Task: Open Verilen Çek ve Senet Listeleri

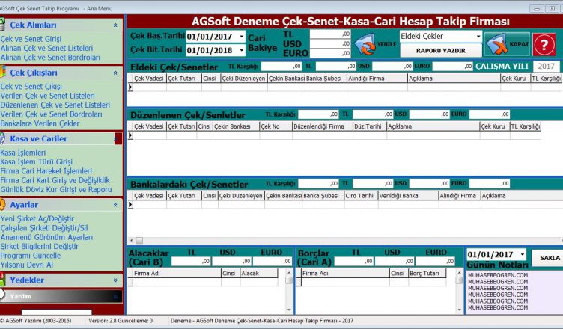Action: 48,96
